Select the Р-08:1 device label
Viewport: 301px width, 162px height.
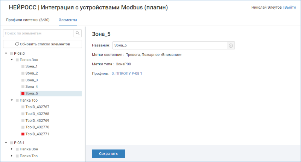[x=19, y=143]
